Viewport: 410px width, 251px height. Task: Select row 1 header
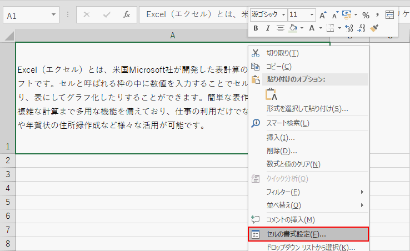[x=8, y=98]
